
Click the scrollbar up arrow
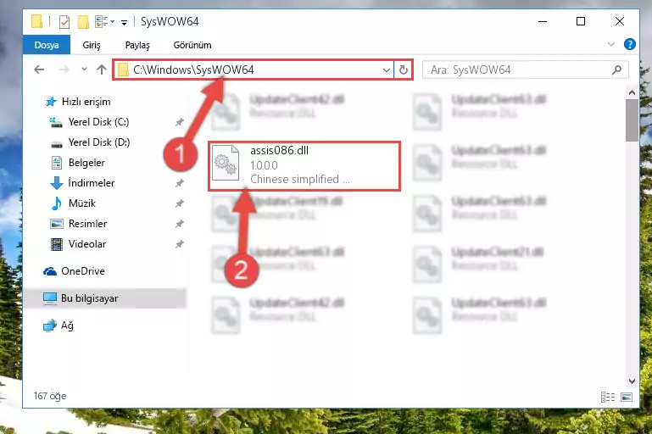pyautogui.click(x=632, y=92)
